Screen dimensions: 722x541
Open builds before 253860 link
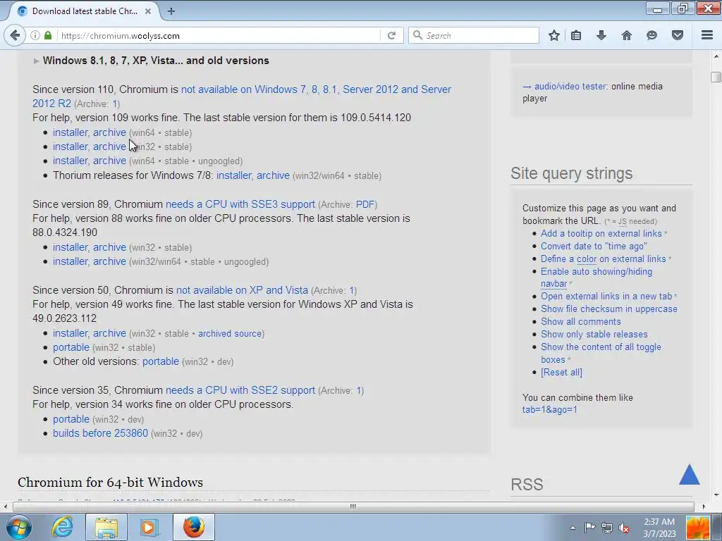[x=100, y=433]
